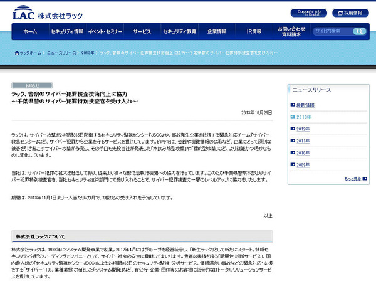Click the arrow icon beside 2009年
The height and width of the screenshot is (296, 376).
tap(293, 164)
